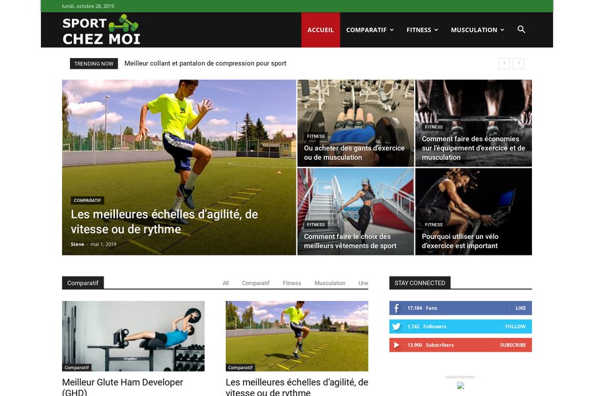The image size is (594, 396).
Task: Click the Facebook icon in Stay Connected
Action: point(396,308)
